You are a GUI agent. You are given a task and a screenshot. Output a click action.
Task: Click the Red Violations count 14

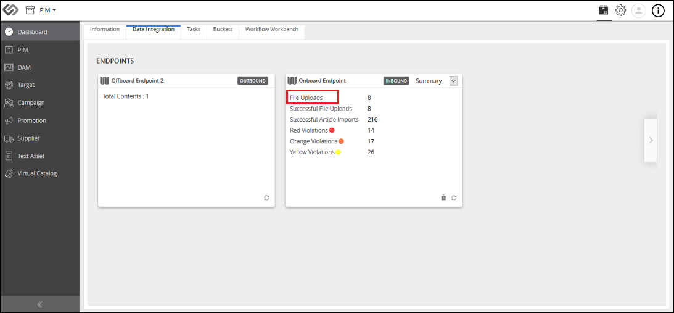click(371, 130)
